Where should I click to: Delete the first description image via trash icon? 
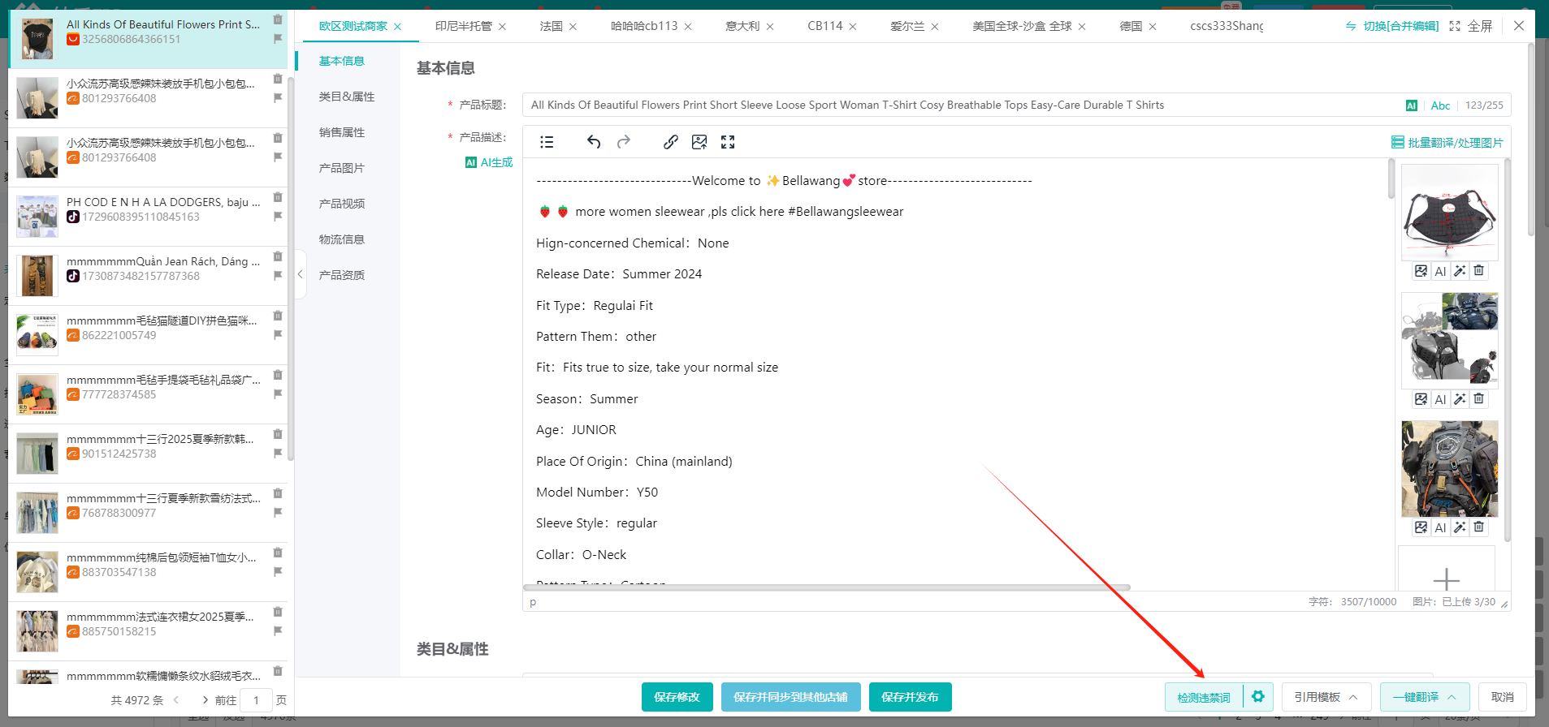[x=1478, y=271]
